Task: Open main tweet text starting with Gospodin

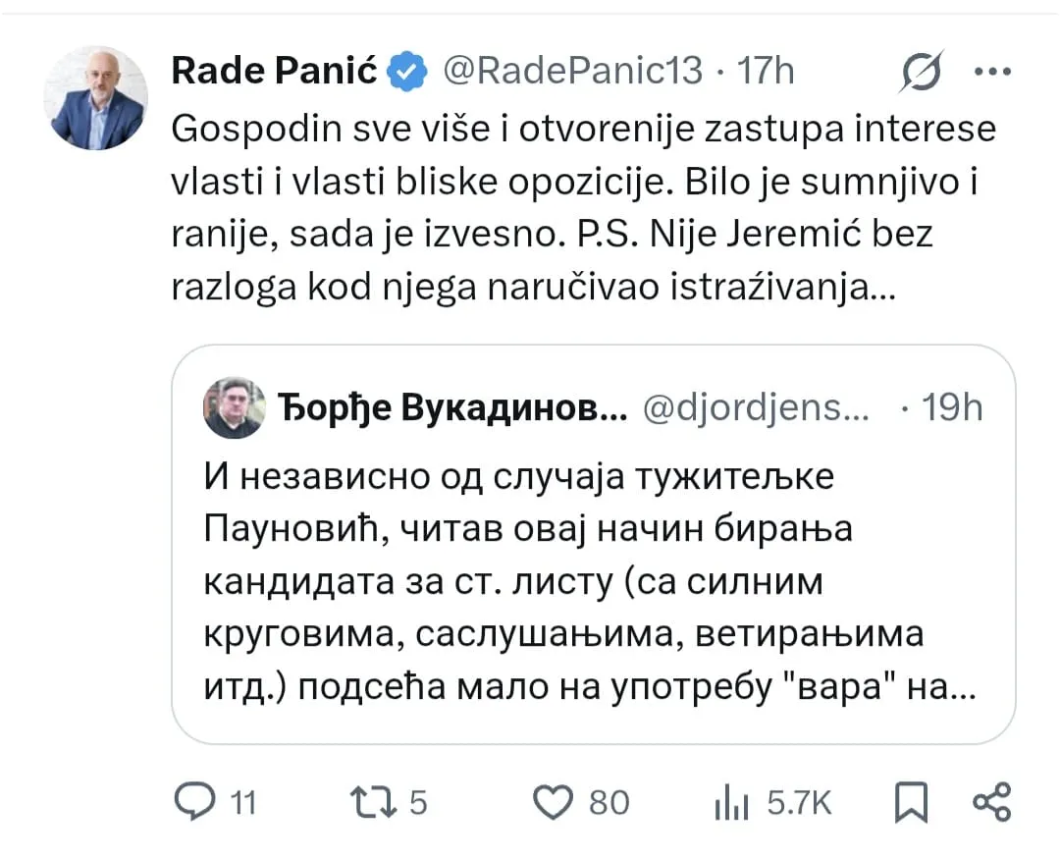Action: tap(584, 207)
